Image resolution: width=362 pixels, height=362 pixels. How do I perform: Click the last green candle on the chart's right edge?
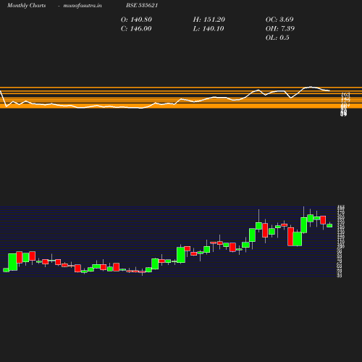coord(329,226)
